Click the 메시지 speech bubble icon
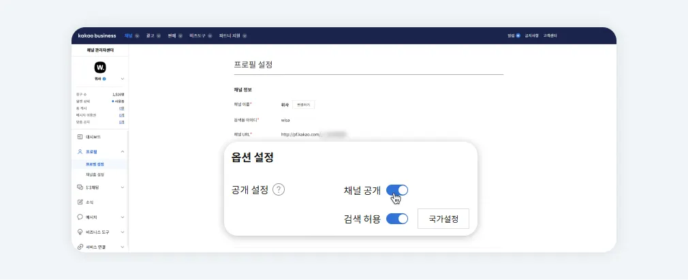Viewport: 688px width, 280px height. tap(80, 217)
